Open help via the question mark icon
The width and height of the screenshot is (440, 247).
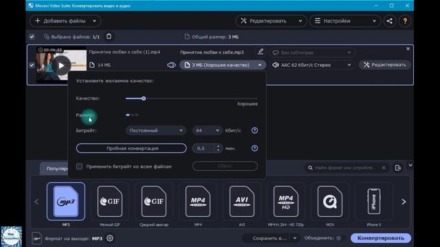405,21
